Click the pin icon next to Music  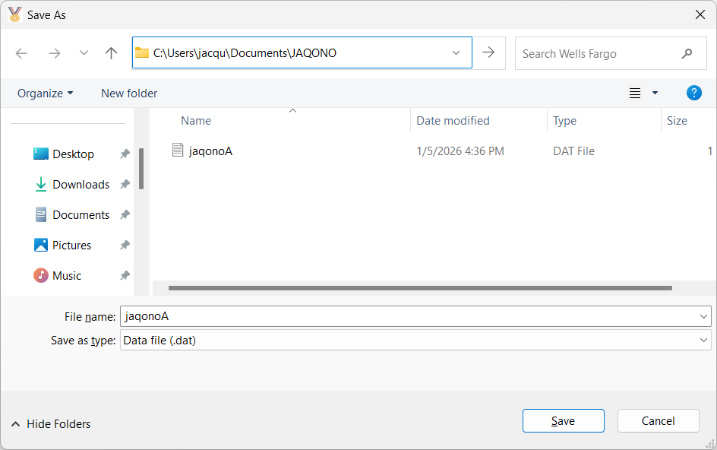[125, 275]
